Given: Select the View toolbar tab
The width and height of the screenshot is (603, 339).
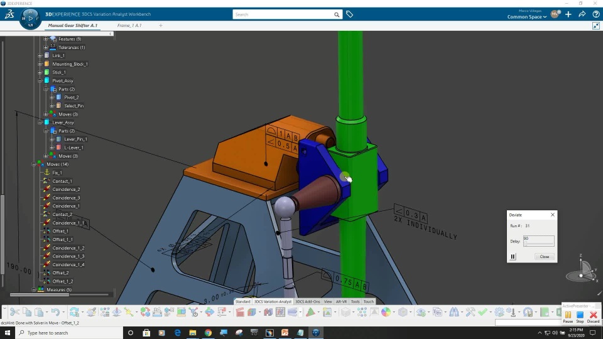Looking at the screenshot, I should pos(328,302).
